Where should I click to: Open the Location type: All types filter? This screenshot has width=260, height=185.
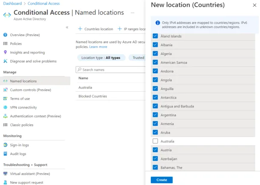[101, 58]
